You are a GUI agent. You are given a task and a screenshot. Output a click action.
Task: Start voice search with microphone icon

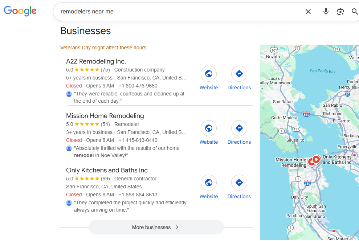click(326, 12)
